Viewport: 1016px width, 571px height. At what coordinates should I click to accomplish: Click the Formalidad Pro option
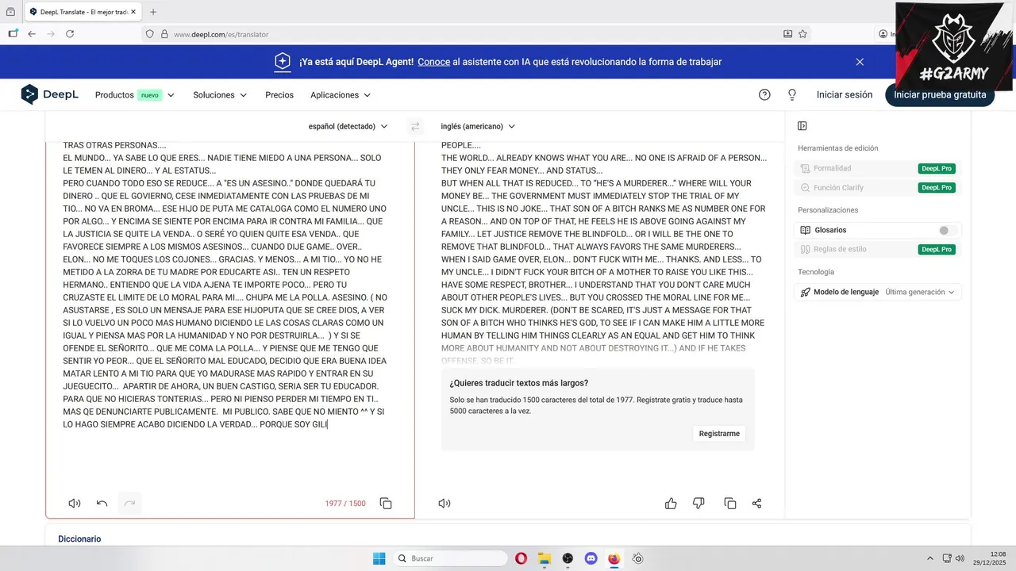(x=876, y=168)
